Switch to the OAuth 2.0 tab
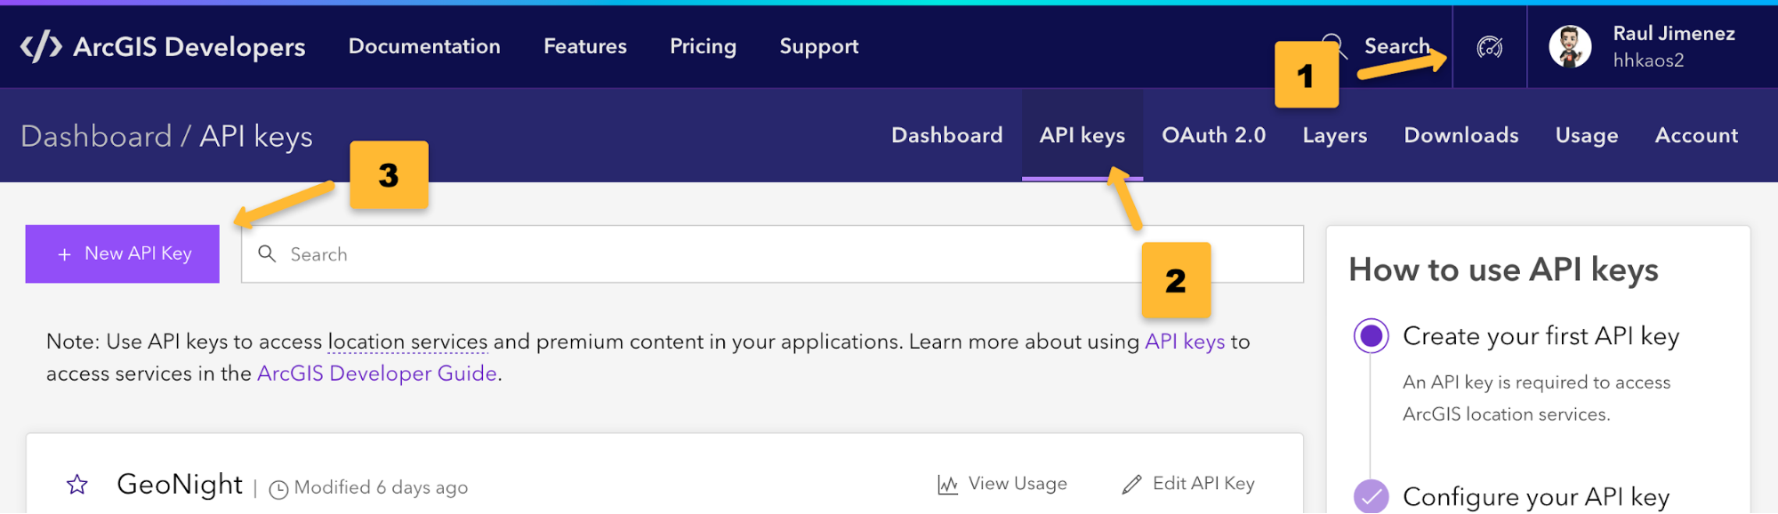This screenshot has width=1778, height=514. pos(1213,135)
